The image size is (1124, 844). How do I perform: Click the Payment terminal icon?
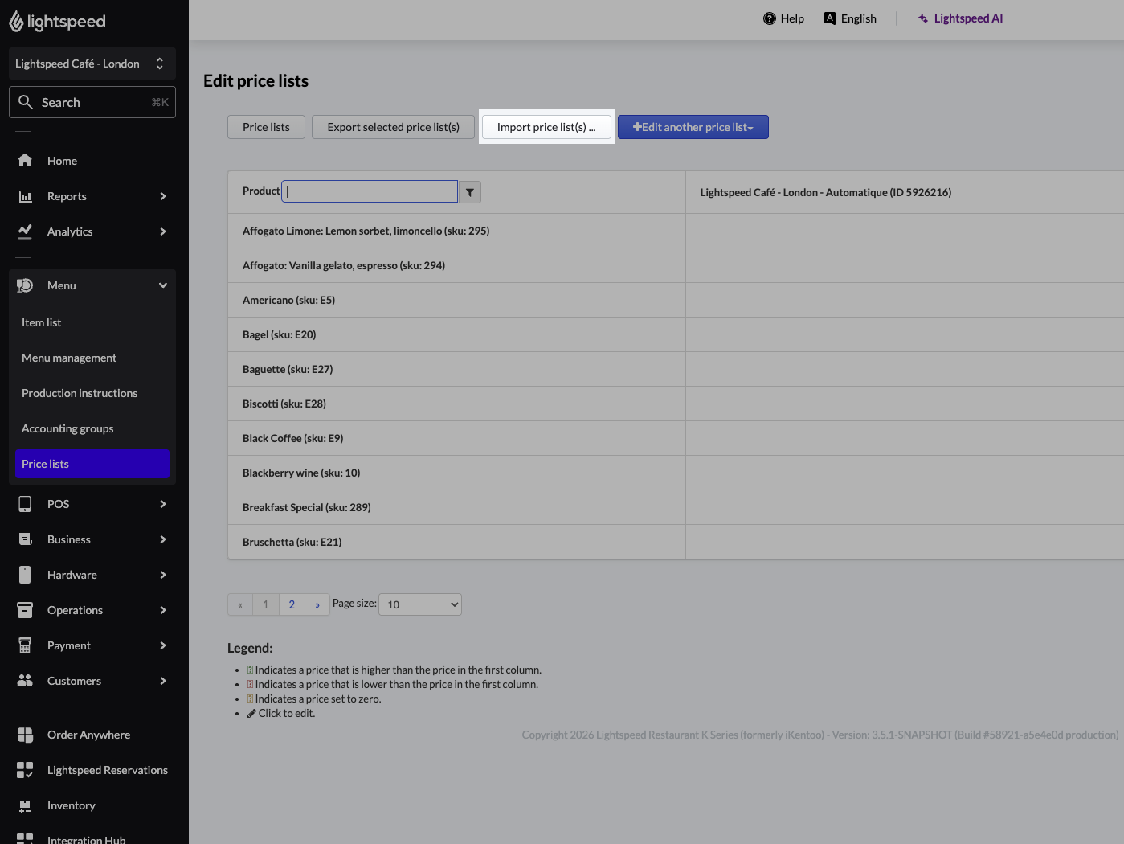point(25,645)
